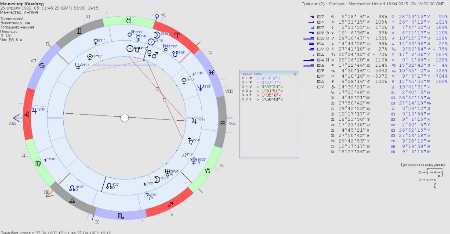Click the Плацидус house system label

click(x=9, y=32)
